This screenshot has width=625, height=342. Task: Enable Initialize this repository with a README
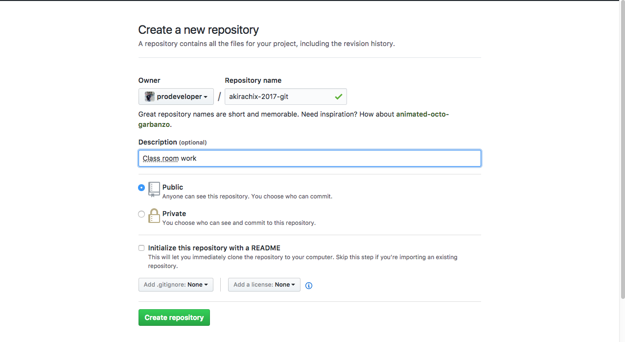(141, 248)
